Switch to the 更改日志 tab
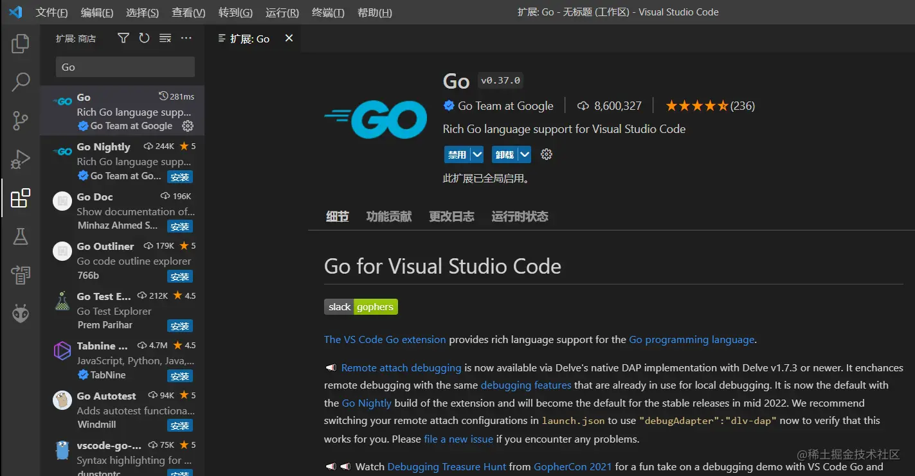Viewport: 915px width, 476px height. coord(451,216)
